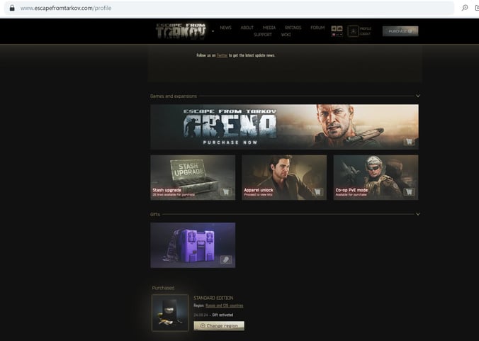
Task: Click the Purchase button in header
Action: point(400,31)
